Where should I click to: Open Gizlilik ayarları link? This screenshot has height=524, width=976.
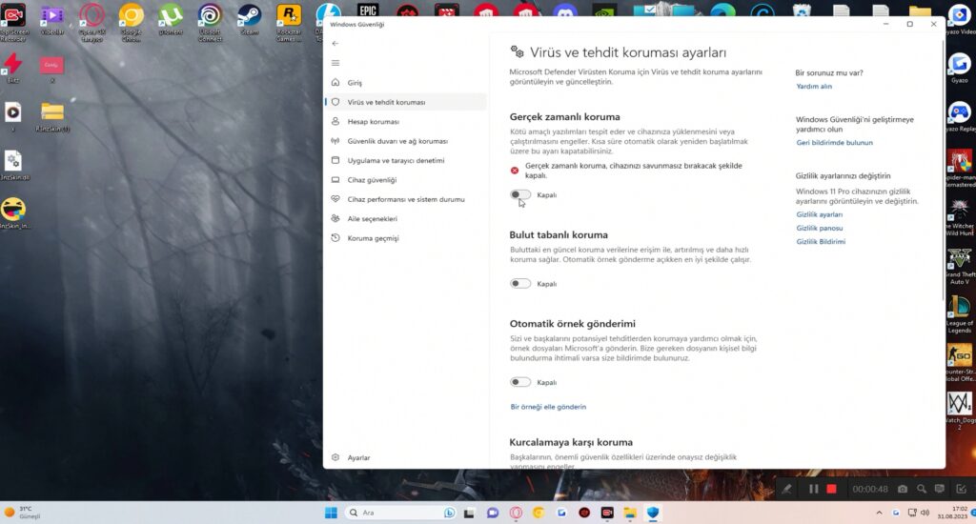[x=819, y=214]
